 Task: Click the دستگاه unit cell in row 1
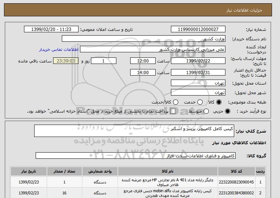coord(100,182)
